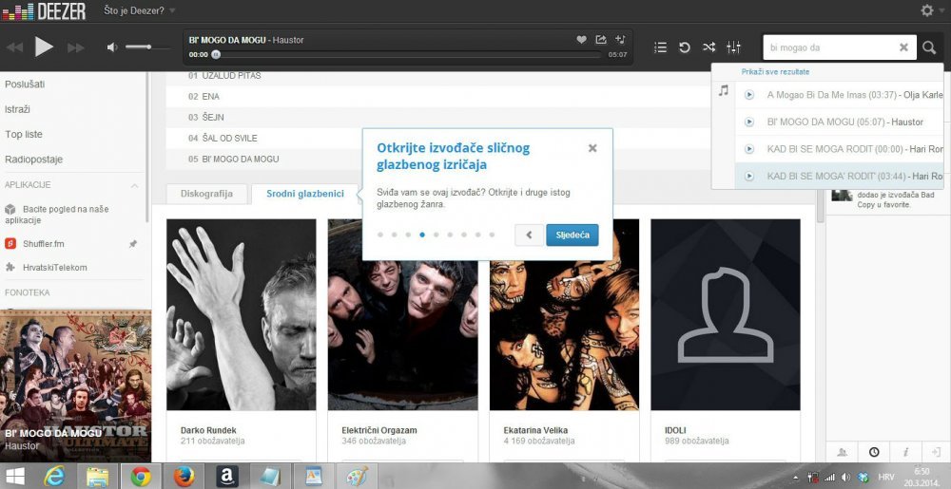Image resolution: width=951 pixels, height=489 pixels.
Task: Open Istraži in the sidebar
Action: click(x=17, y=109)
